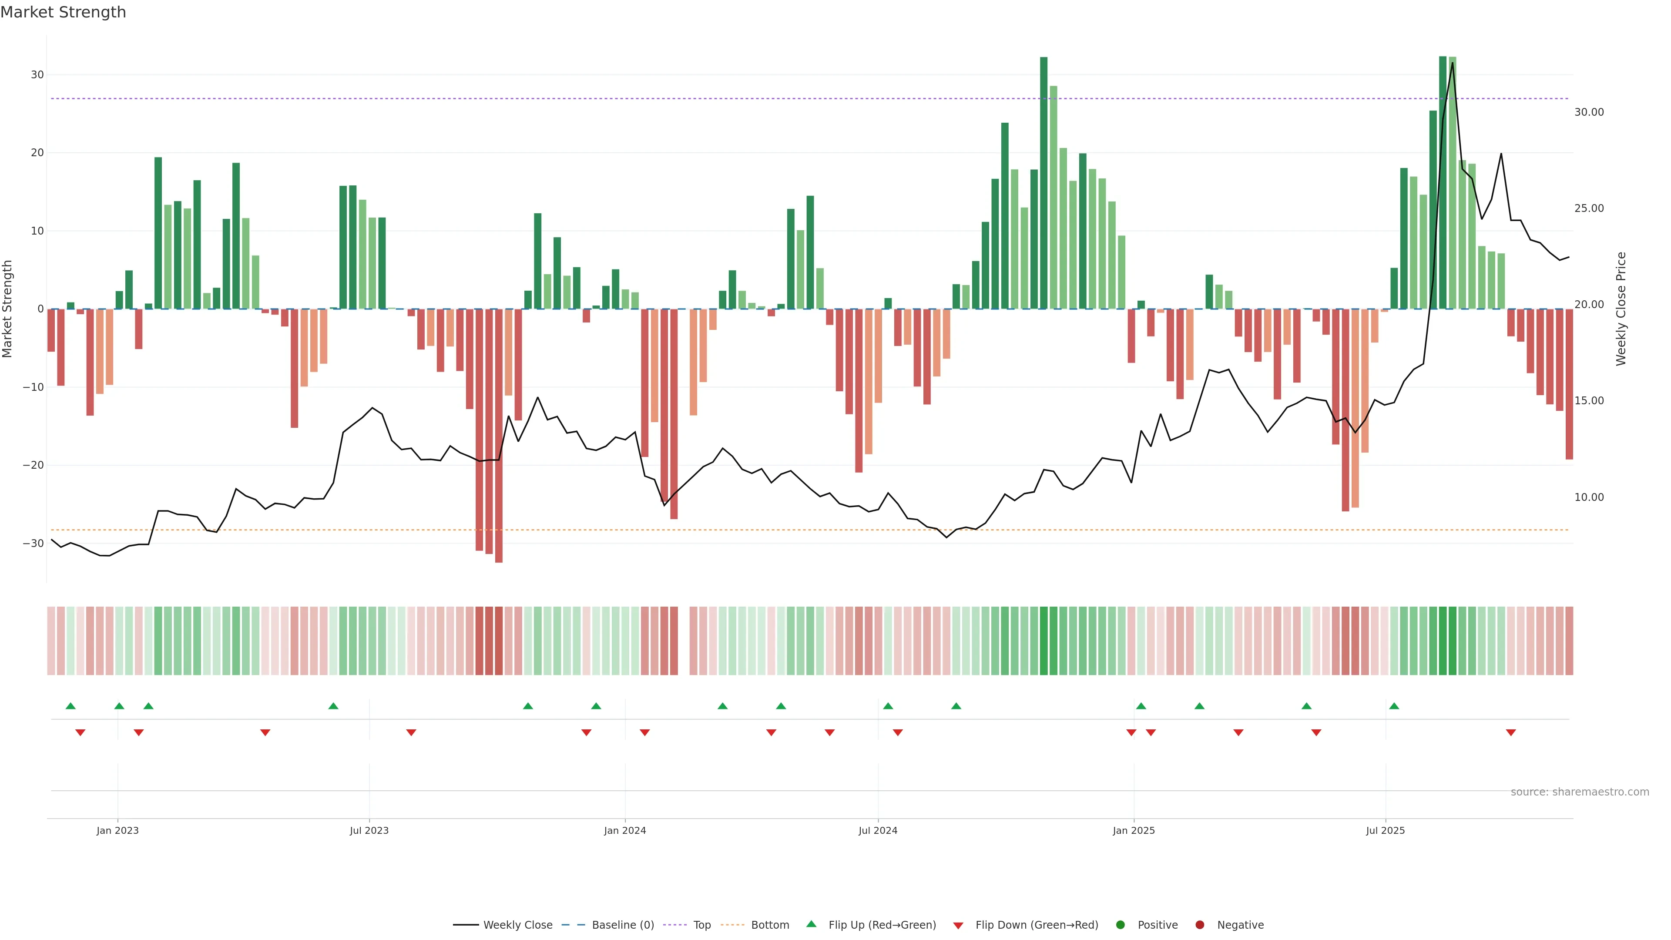This screenshot has width=1671, height=940.
Task: Click the 30.00 right-axis price label
Action: [1589, 112]
